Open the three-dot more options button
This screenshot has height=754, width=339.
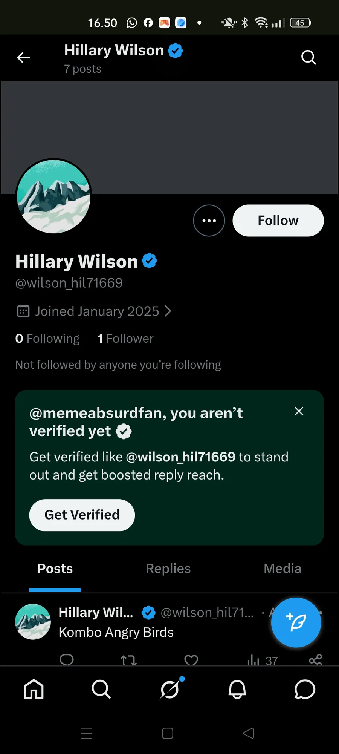[209, 221]
